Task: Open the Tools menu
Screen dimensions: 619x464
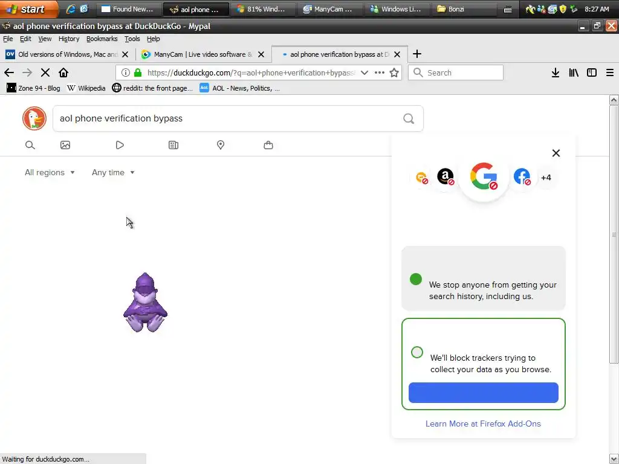Action: pyautogui.click(x=132, y=39)
